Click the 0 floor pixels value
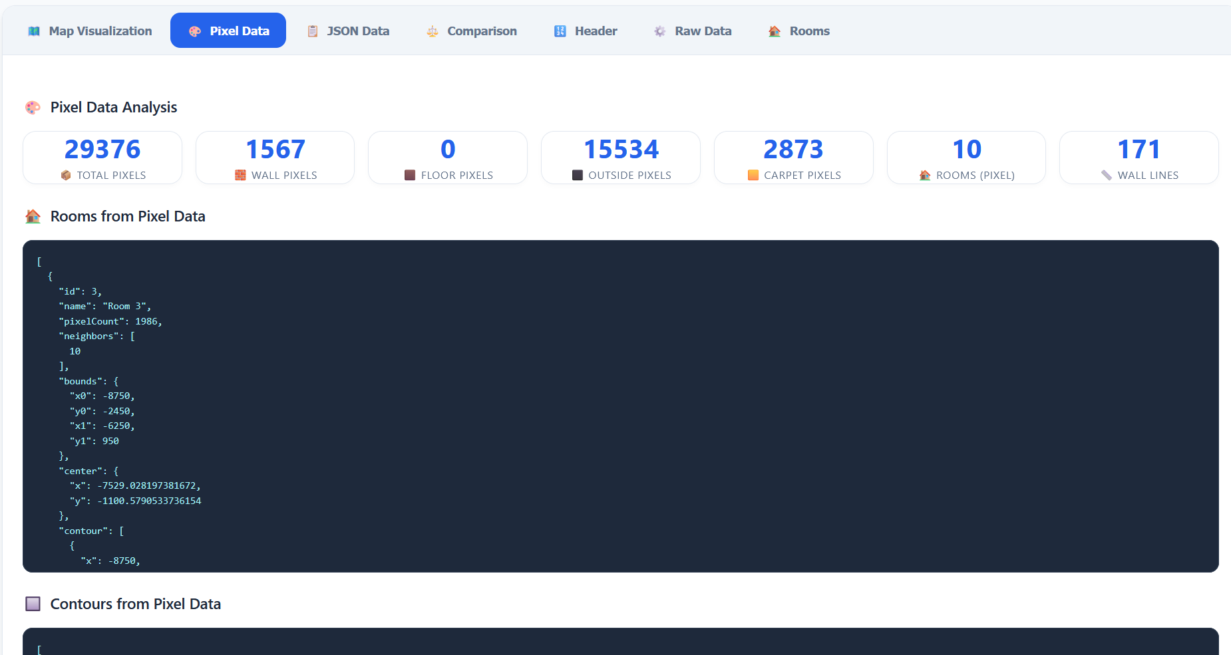 (448, 150)
